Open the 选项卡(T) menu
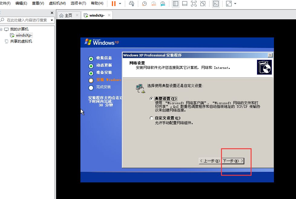296x199 pixels. (78, 3)
